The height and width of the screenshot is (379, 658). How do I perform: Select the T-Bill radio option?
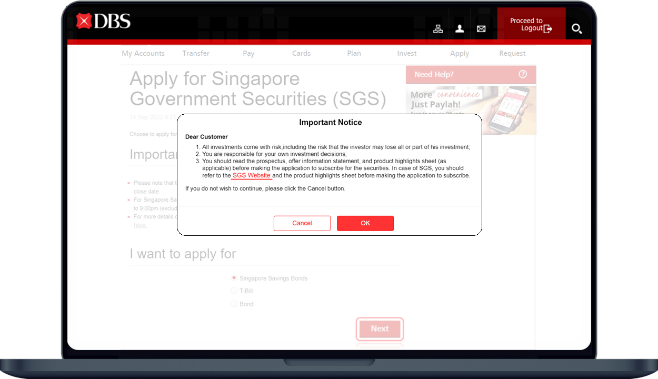(234, 291)
